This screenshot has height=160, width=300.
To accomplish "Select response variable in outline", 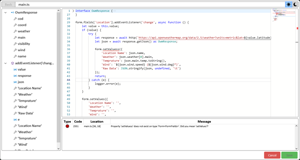I will pyautogui.click(x=24, y=76).
